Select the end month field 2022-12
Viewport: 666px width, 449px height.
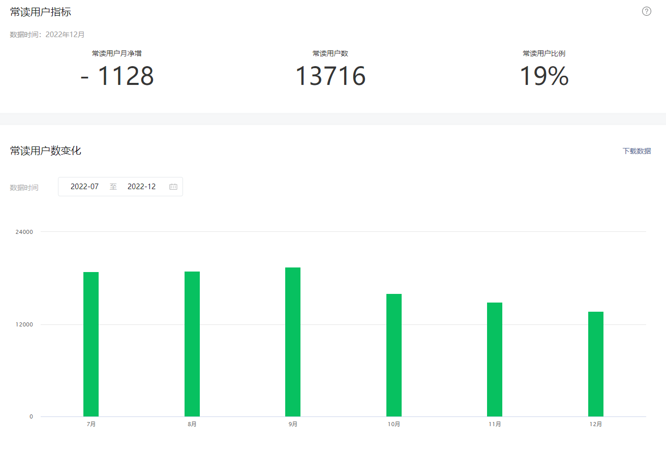141,187
